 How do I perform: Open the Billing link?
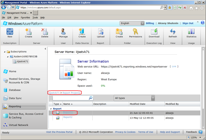pyautogui.click(x=150, y=23)
